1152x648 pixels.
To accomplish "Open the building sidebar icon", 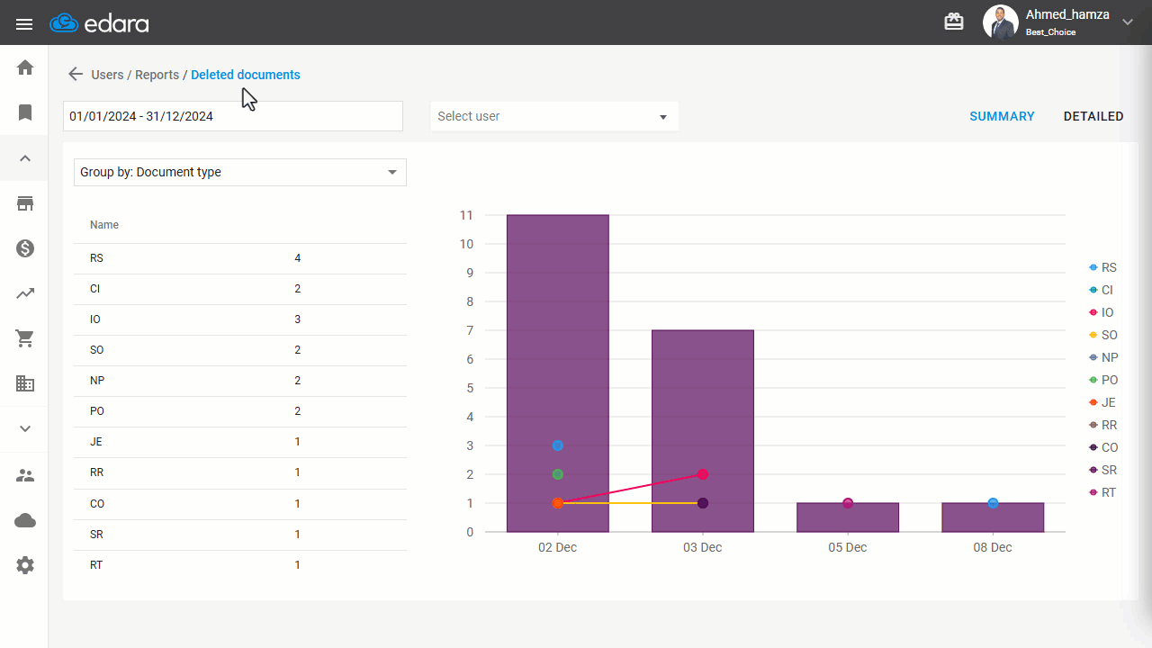I will click(x=25, y=383).
